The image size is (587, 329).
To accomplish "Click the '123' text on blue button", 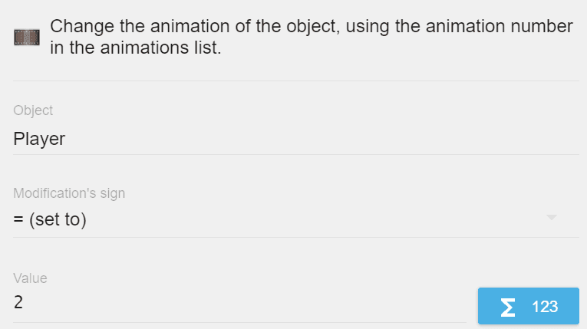I will [x=544, y=307].
